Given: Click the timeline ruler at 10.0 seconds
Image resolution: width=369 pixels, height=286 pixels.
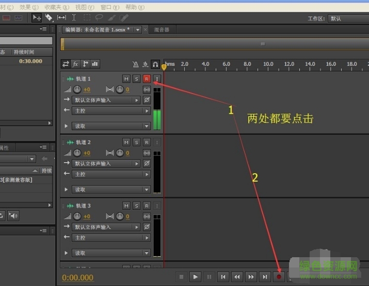Looking at the screenshot, I should [x=268, y=65].
